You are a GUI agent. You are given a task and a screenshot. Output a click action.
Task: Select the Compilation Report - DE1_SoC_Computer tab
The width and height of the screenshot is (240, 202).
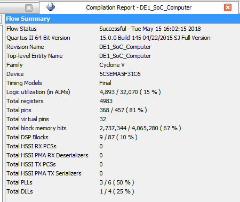(139, 7)
